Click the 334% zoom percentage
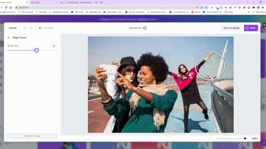266x149 pixels. (255, 139)
